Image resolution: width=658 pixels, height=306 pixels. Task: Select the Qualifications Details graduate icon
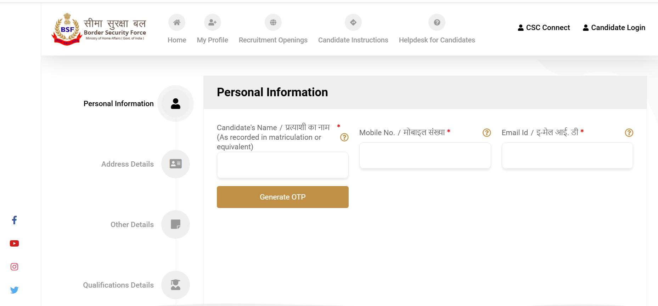(175, 285)
